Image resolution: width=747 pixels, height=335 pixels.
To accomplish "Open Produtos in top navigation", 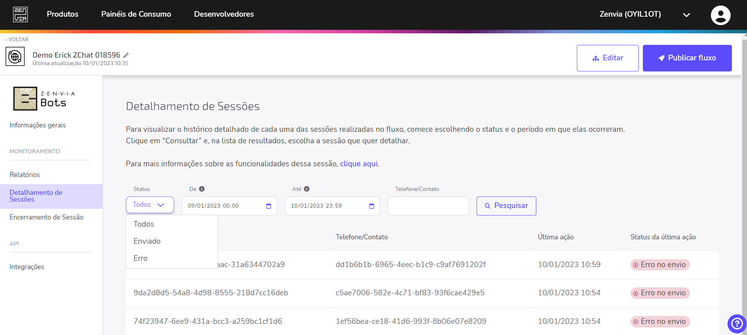I will tap(62, 14).
